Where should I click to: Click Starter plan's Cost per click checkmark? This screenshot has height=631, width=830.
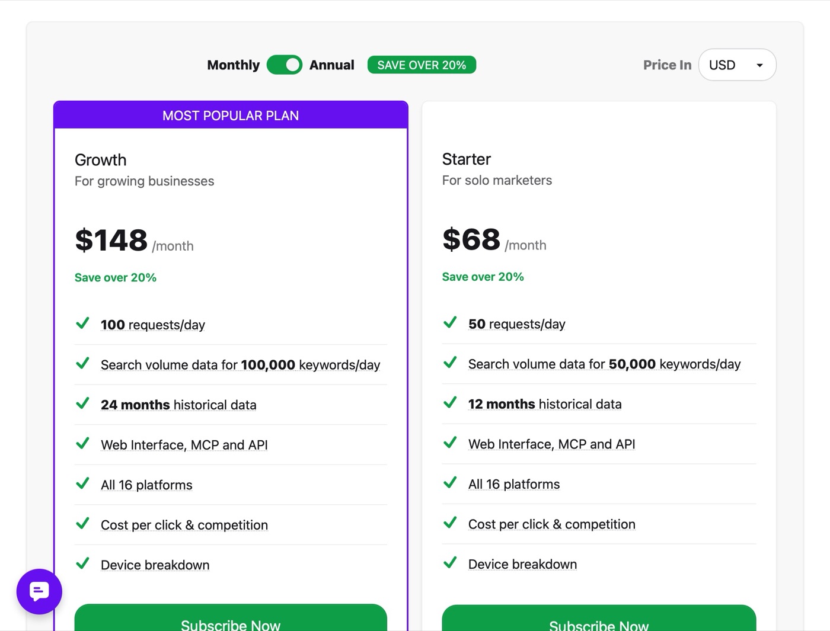tap(450, 523)
